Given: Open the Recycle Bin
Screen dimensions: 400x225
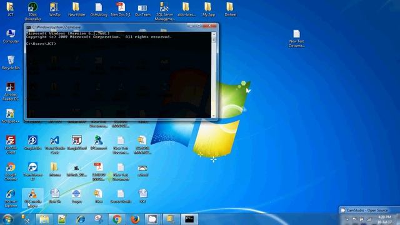Looking at the screenshot, I should tap(11, 62).
